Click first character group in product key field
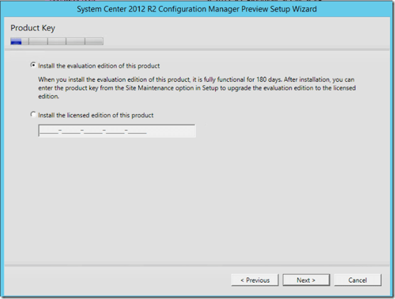This screenshot has width=395, height=299. (x=50, y=130)
